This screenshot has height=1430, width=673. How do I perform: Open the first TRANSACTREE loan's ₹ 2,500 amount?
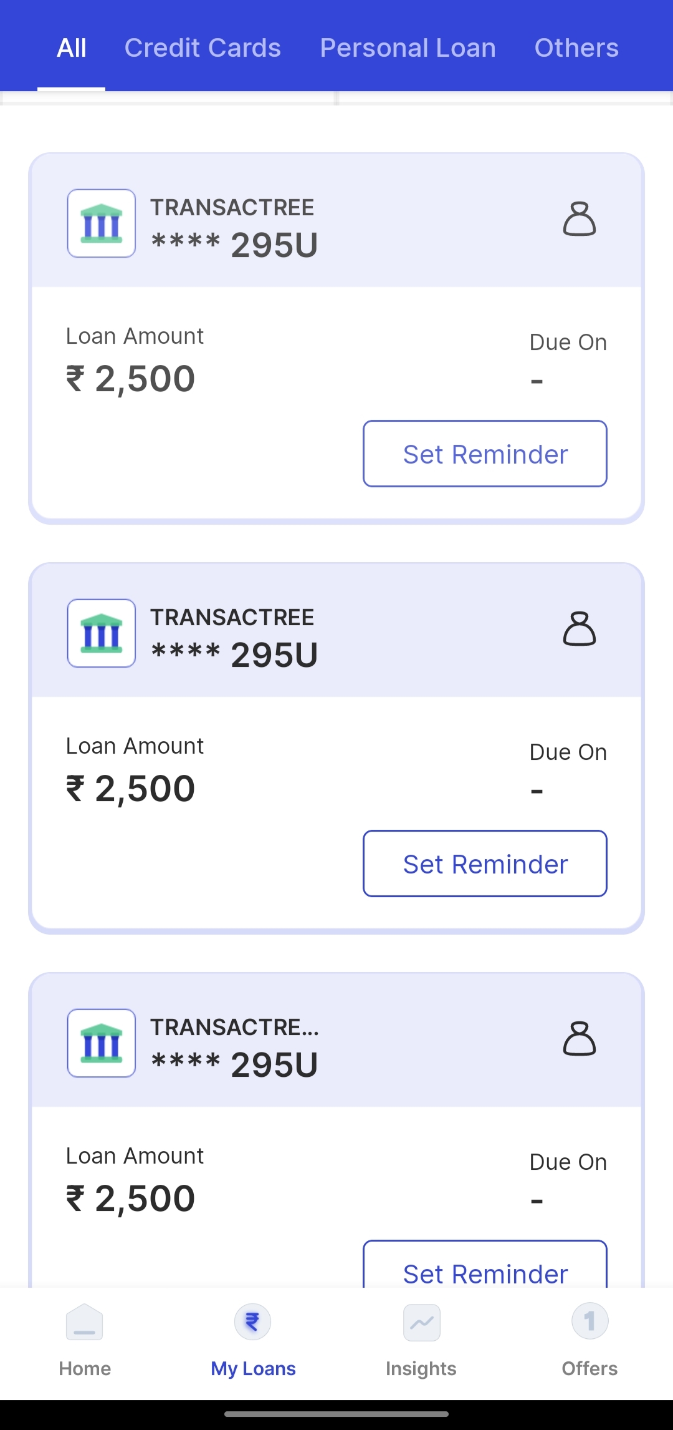tap(131, 379)
